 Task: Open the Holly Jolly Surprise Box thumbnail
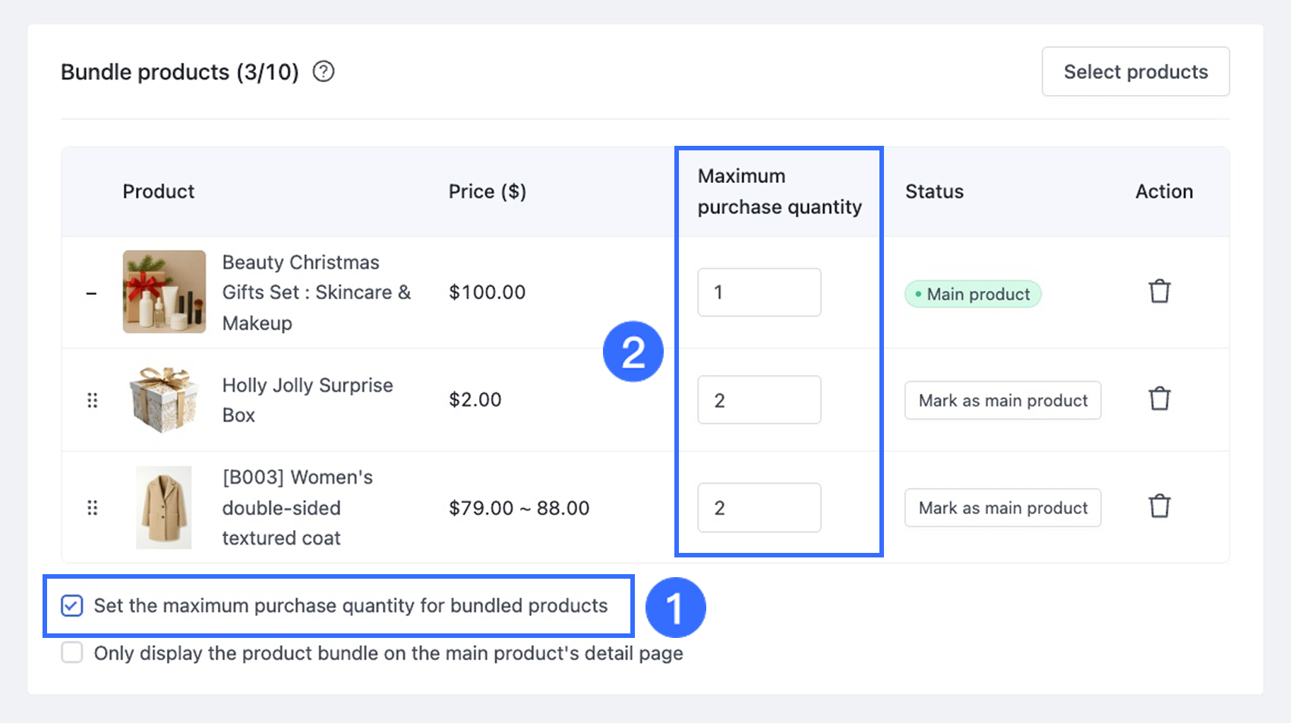click(x=164, y=399)
